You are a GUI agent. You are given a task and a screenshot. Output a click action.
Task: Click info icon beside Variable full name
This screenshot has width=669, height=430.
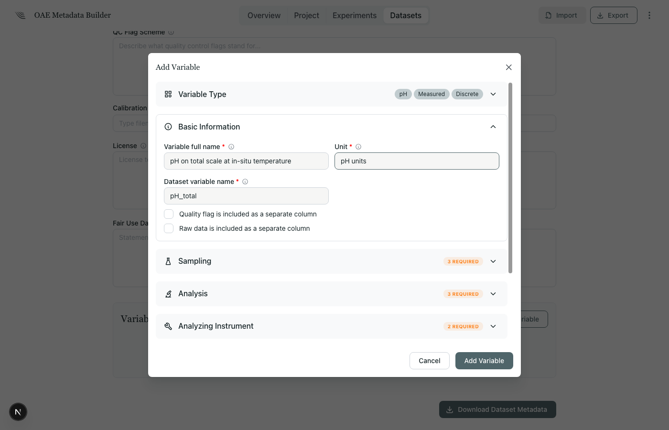(x=231, y=147)
